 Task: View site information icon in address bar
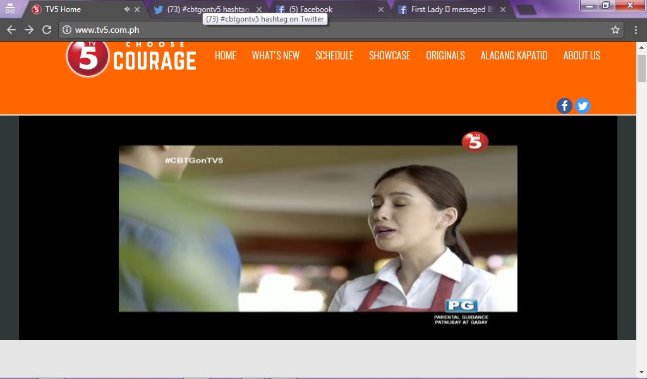67,30
